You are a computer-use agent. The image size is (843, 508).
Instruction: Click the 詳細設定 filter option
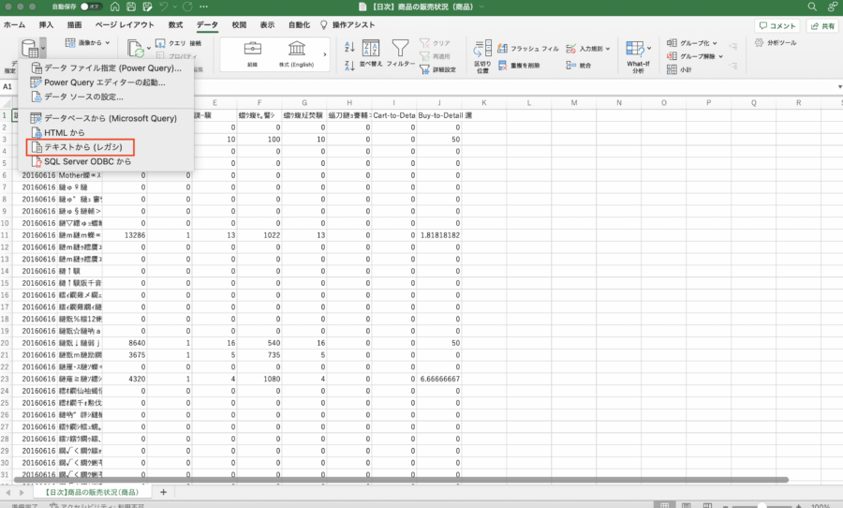click(x=438, y=69)
